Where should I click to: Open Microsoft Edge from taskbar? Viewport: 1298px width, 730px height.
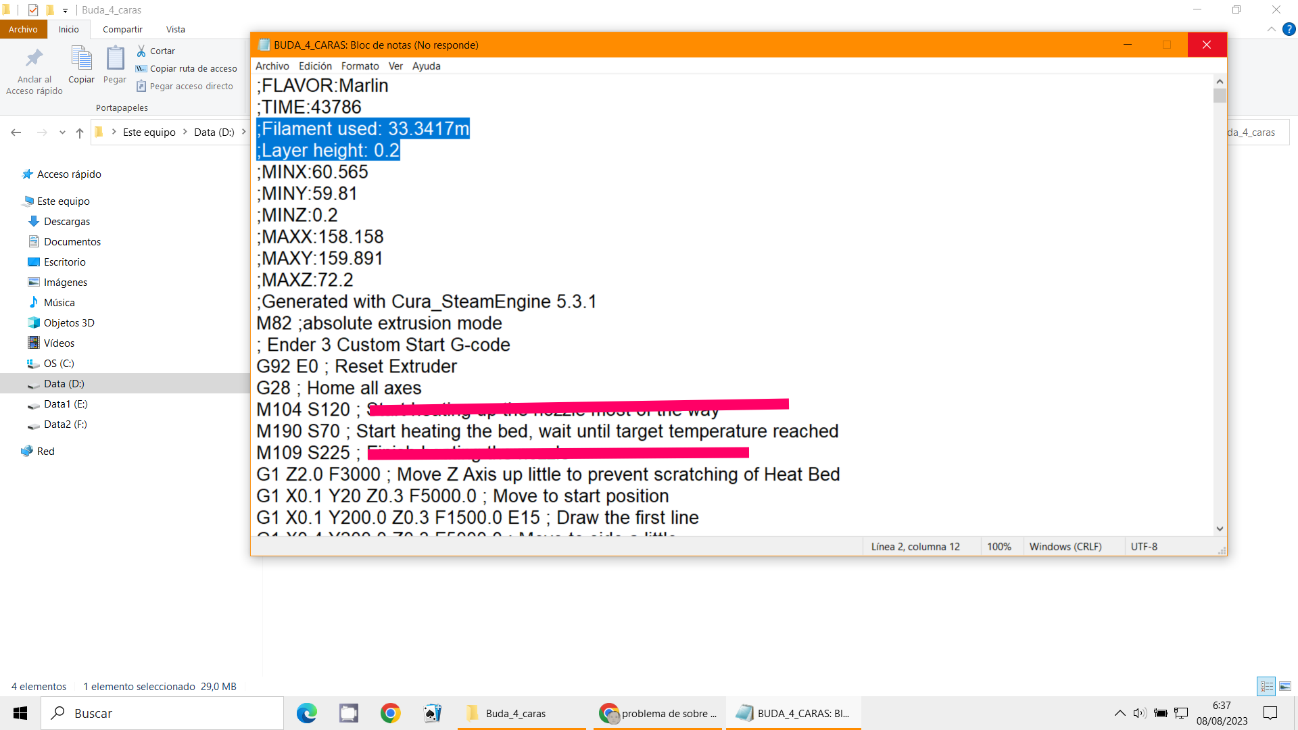(307, 713)
